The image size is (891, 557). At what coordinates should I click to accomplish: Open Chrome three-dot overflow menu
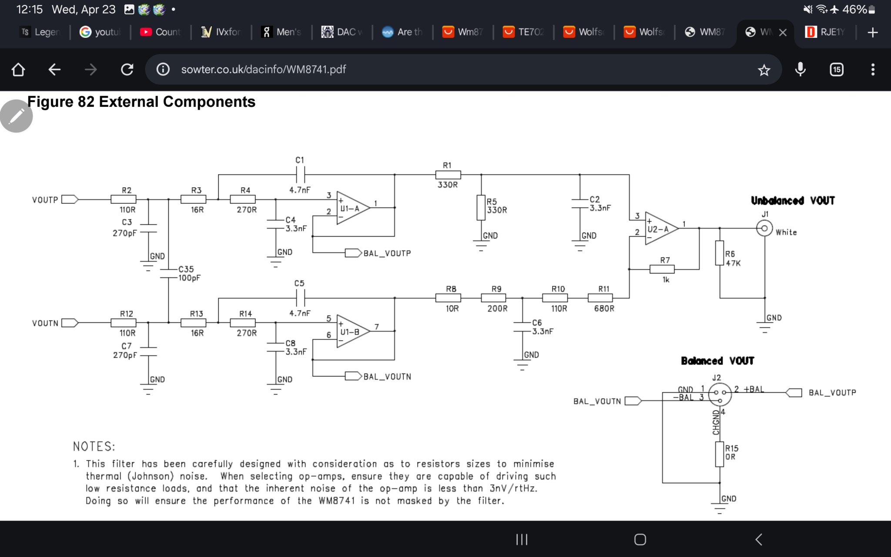pyautogui.click(x=873, y=70)
